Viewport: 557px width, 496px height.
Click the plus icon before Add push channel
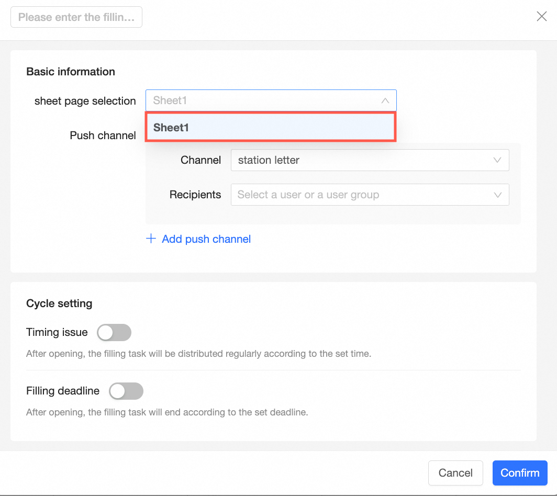(151, 239)
